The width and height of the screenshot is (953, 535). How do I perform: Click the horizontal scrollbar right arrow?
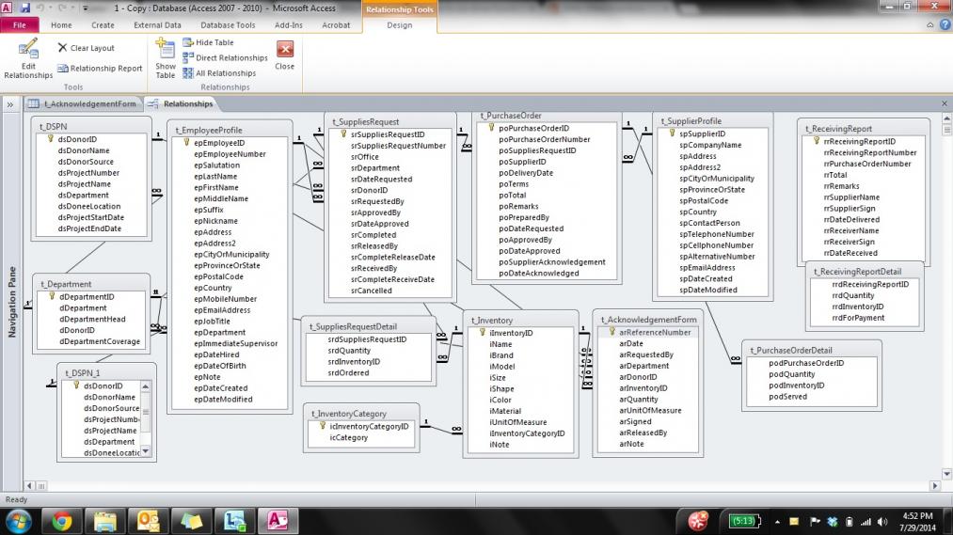935,485
